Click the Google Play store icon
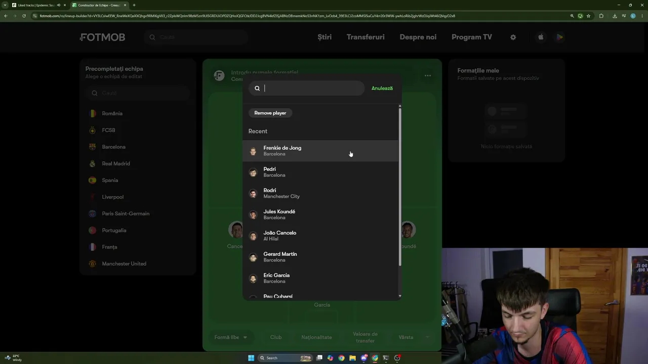Image resolution: width=648 pixels, height=364 pixels. tap(559, 37)
